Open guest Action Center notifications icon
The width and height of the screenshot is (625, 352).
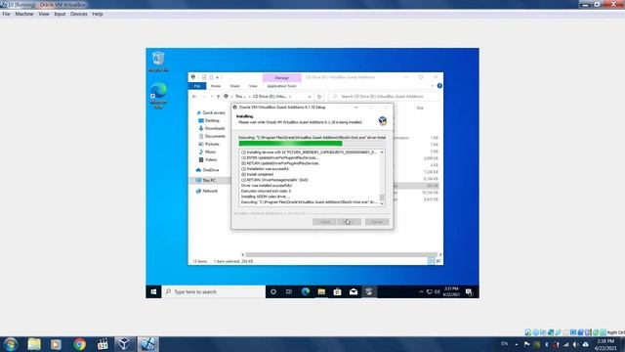click(x=469, y=291)
